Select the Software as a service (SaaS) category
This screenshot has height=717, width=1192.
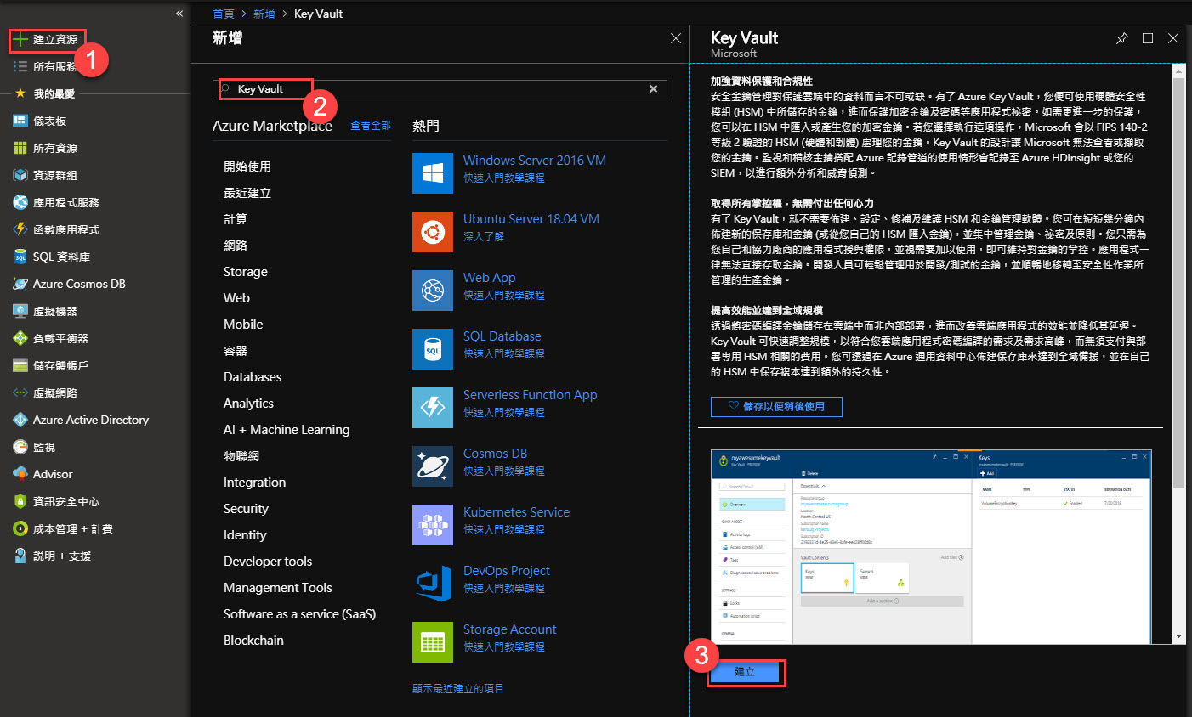299,614
